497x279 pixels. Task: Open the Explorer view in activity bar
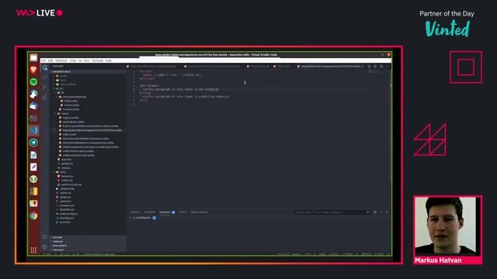pyautogui.click(x=45, y=67)
